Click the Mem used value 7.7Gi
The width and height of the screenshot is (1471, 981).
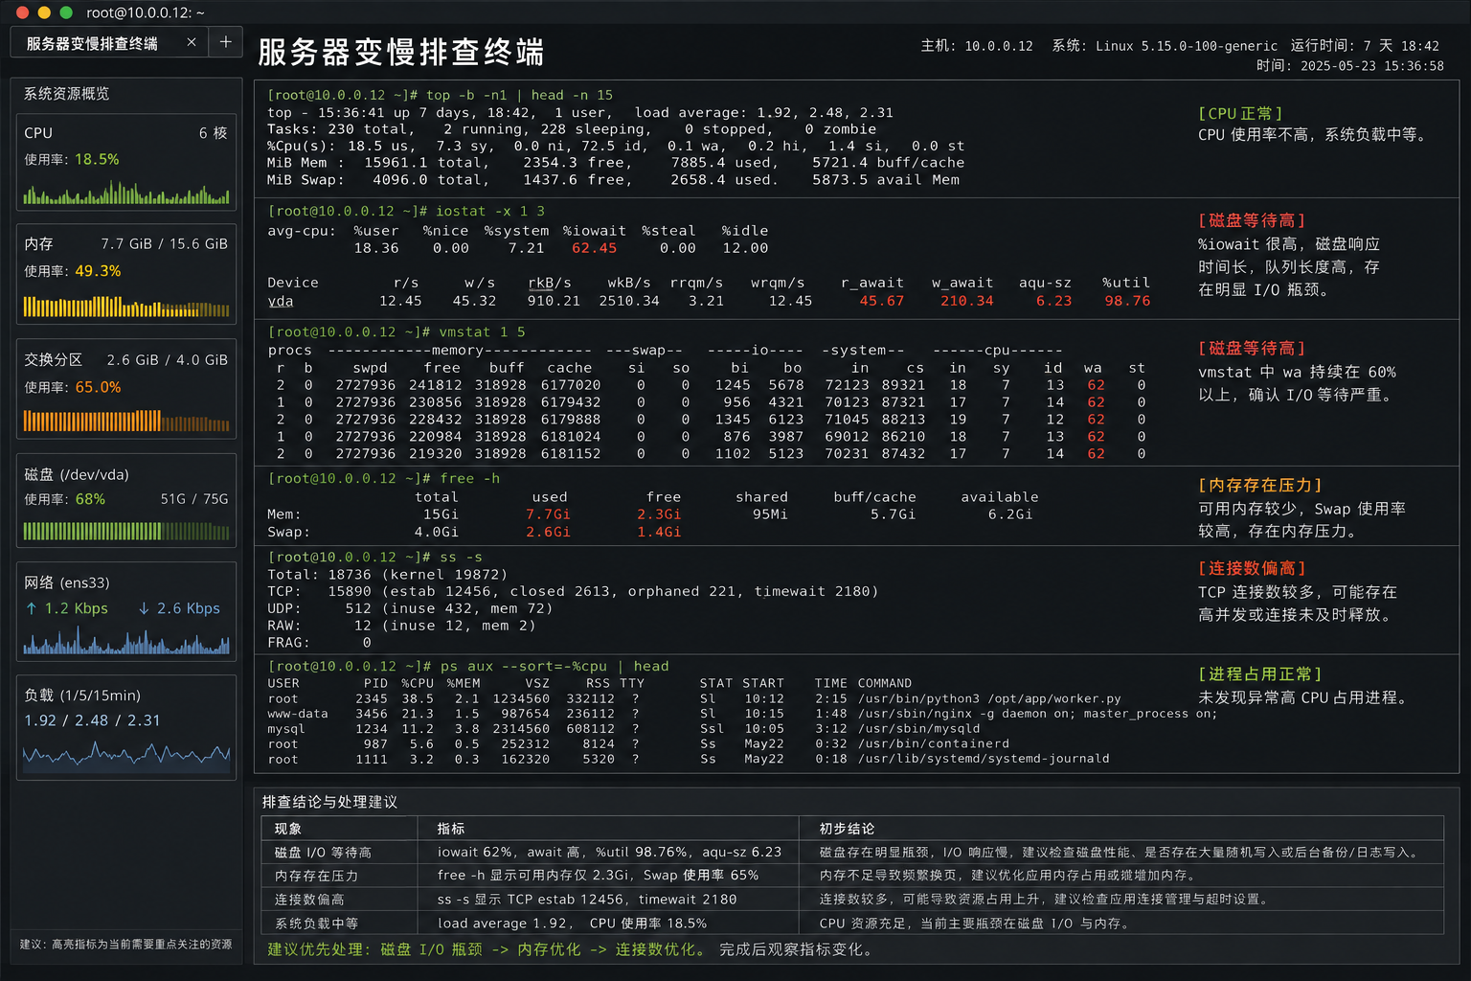click(548, 514)
